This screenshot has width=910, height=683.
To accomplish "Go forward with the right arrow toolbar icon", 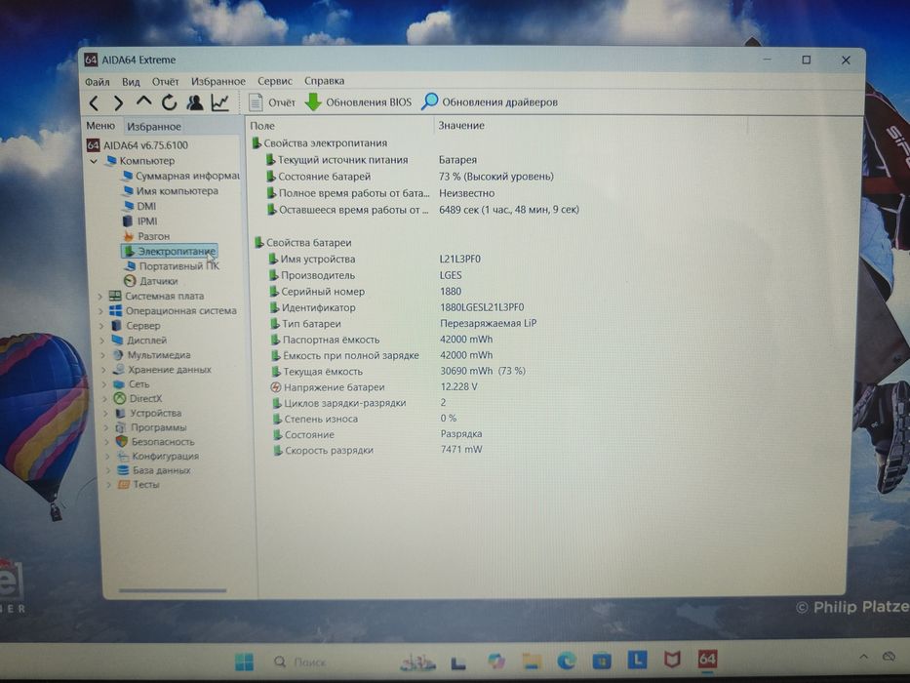I will point(118,103).
